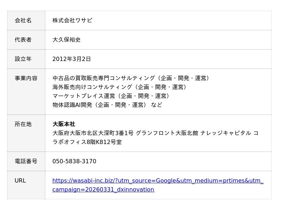Click the bold 大阪本社 heading
The height and width of the screenshot is (210, 285).
(x=64, y=124)
